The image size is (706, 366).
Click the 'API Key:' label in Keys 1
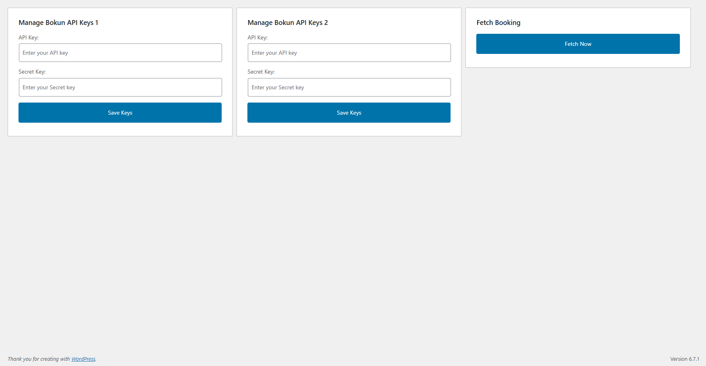[29, 37]
